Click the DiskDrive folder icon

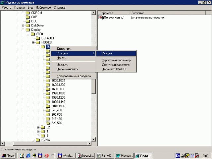click(x=28, y=26)
